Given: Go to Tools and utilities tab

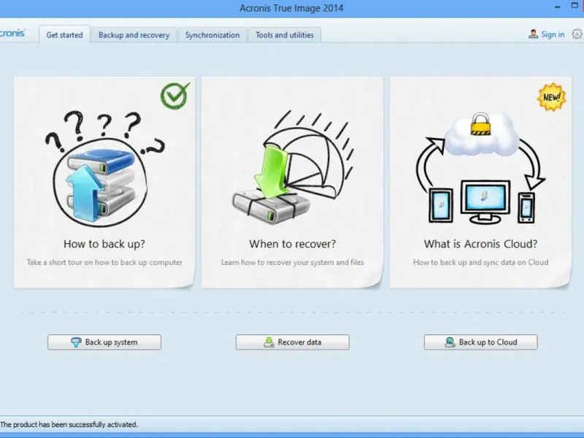Looking at the screenshot, I should point(285,34).
